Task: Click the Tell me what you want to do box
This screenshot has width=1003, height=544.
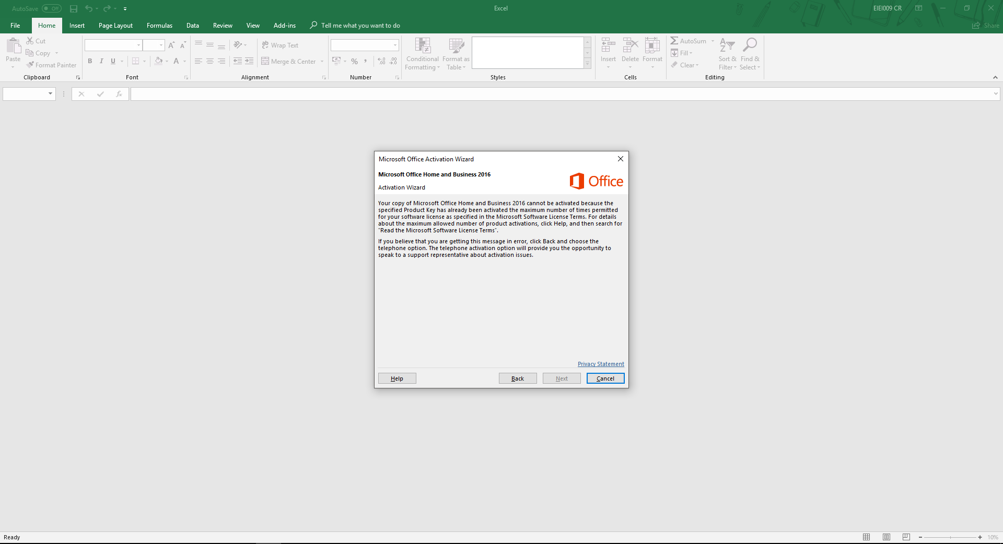Action: tap(355, 25)
